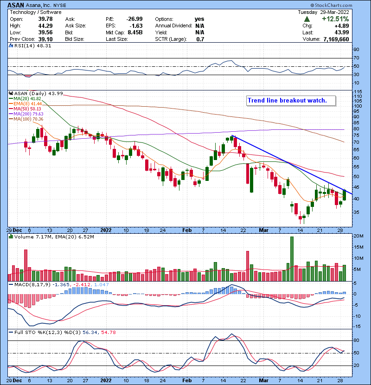Click the 'Volume 7.17M, EMA(20) 6.52M' label
371x385 pixels.
click(54, 237)
